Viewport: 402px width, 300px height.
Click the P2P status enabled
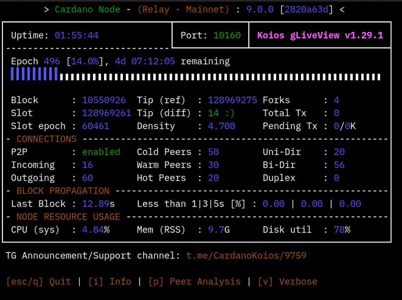click(x=101, y=152)
